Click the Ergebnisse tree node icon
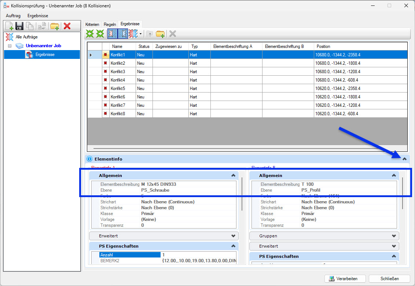This screenshot has height=286, width=415. [29, 54]
